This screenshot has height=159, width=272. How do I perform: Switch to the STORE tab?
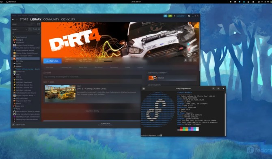pos(24,19)
